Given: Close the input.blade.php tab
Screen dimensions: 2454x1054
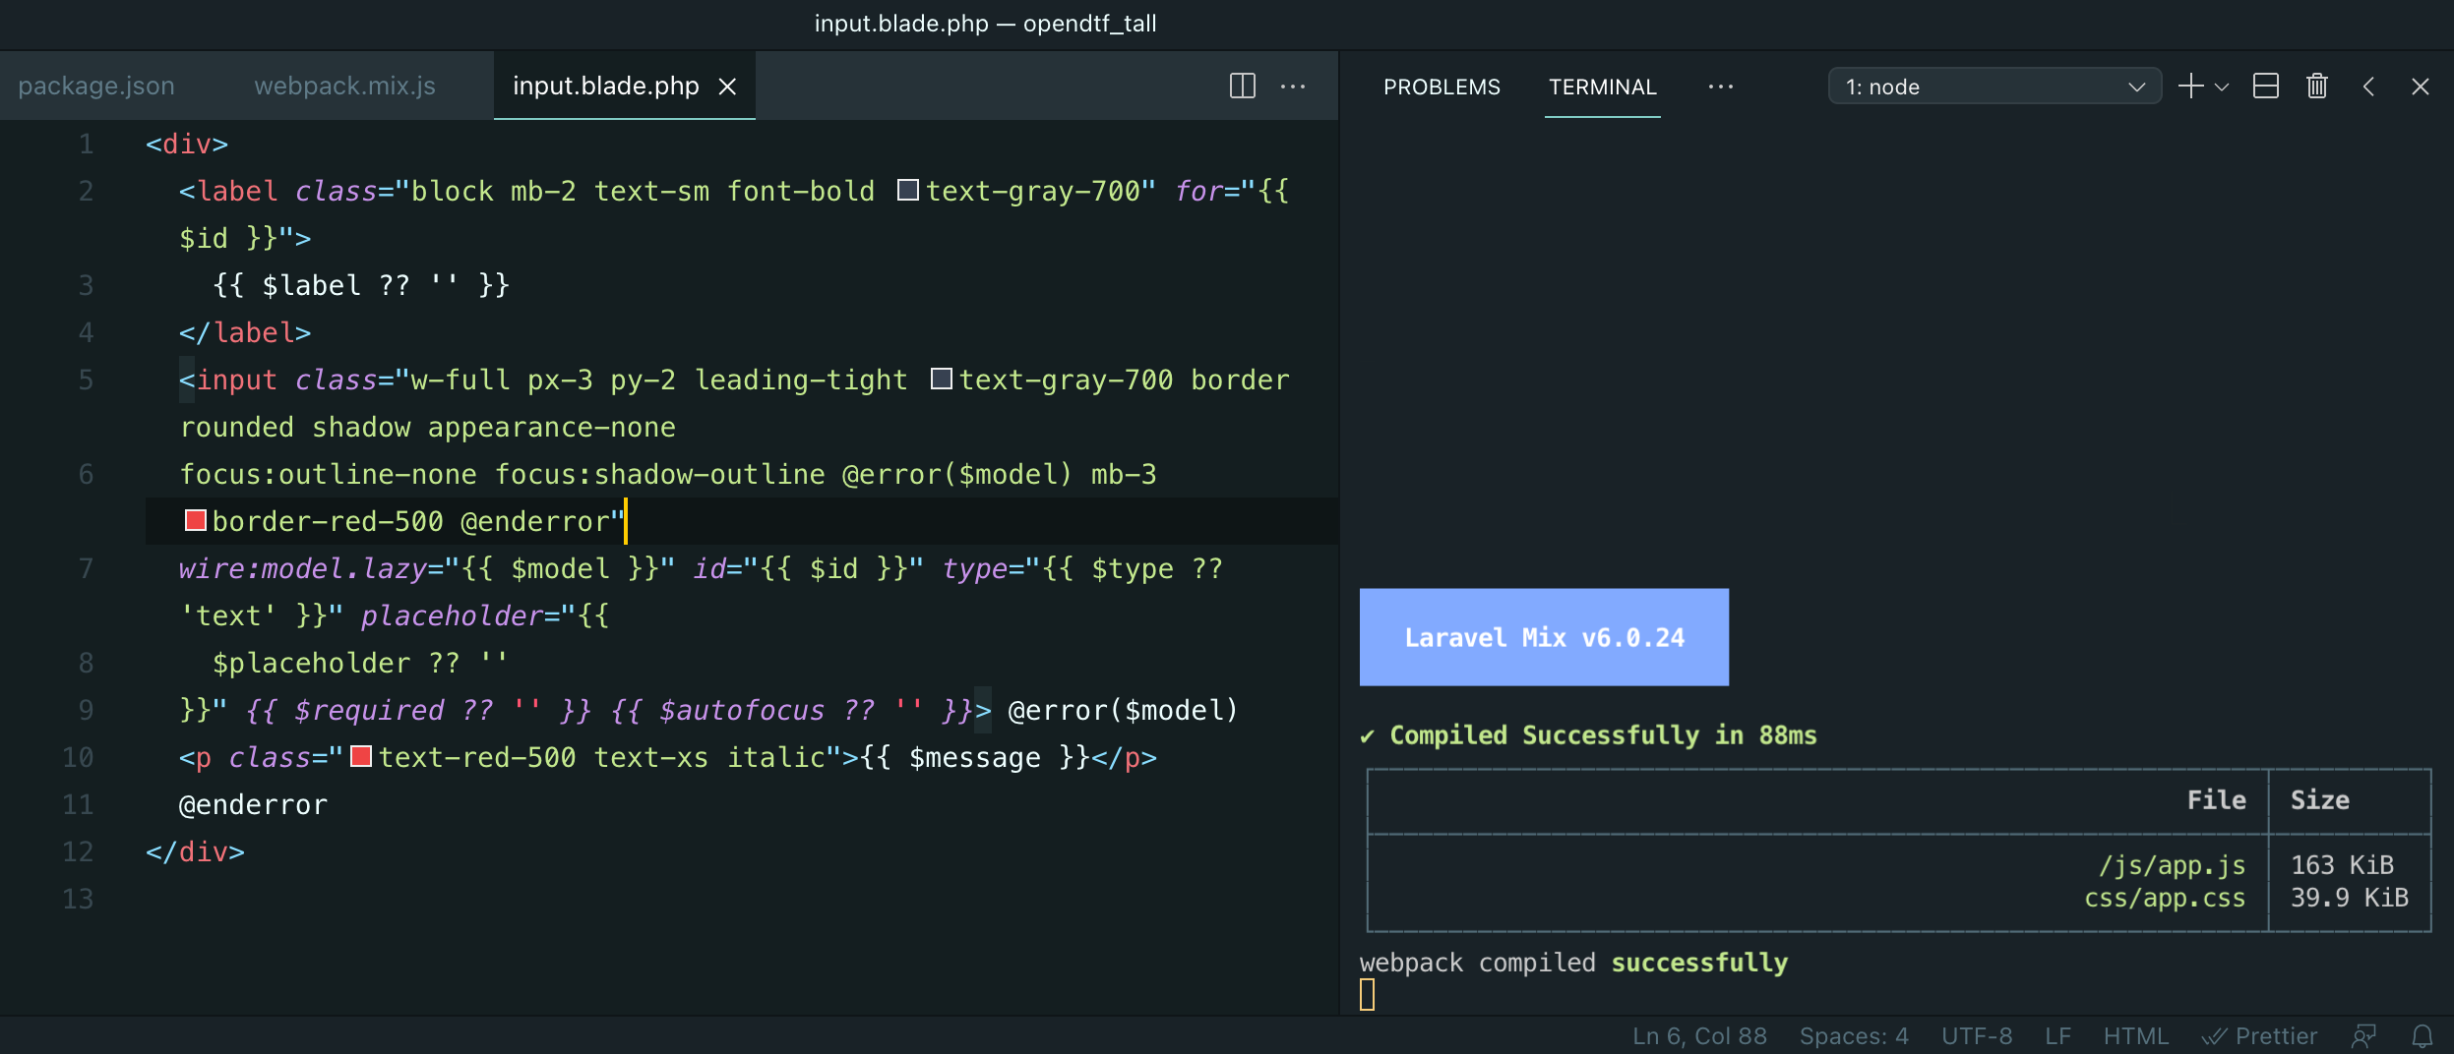Looking at the screenshot, I should (x=727, y=87).
